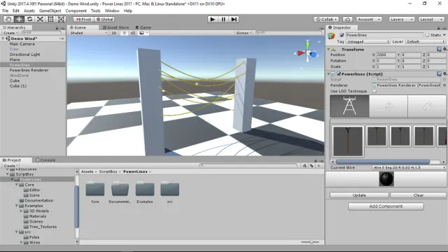The height and width of the screenshot is (252, 448).
Task: Open the Component menu
Action: point(76,10)
